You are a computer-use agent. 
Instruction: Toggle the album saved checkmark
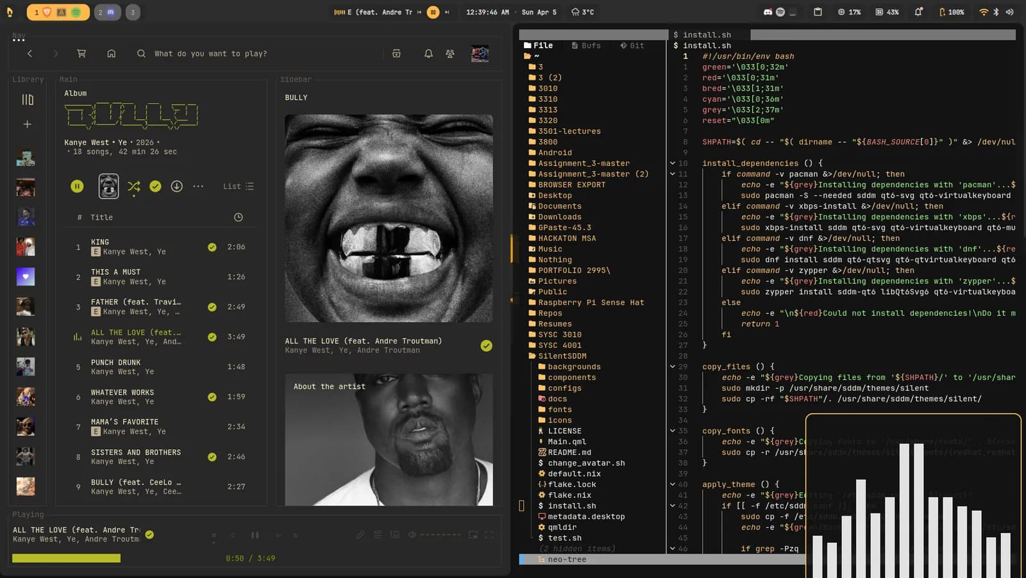coord(155,186)
